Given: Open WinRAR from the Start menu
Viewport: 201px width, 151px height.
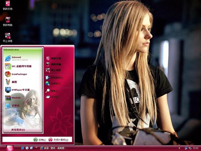Looking at the screenshot, I should 13,98.
